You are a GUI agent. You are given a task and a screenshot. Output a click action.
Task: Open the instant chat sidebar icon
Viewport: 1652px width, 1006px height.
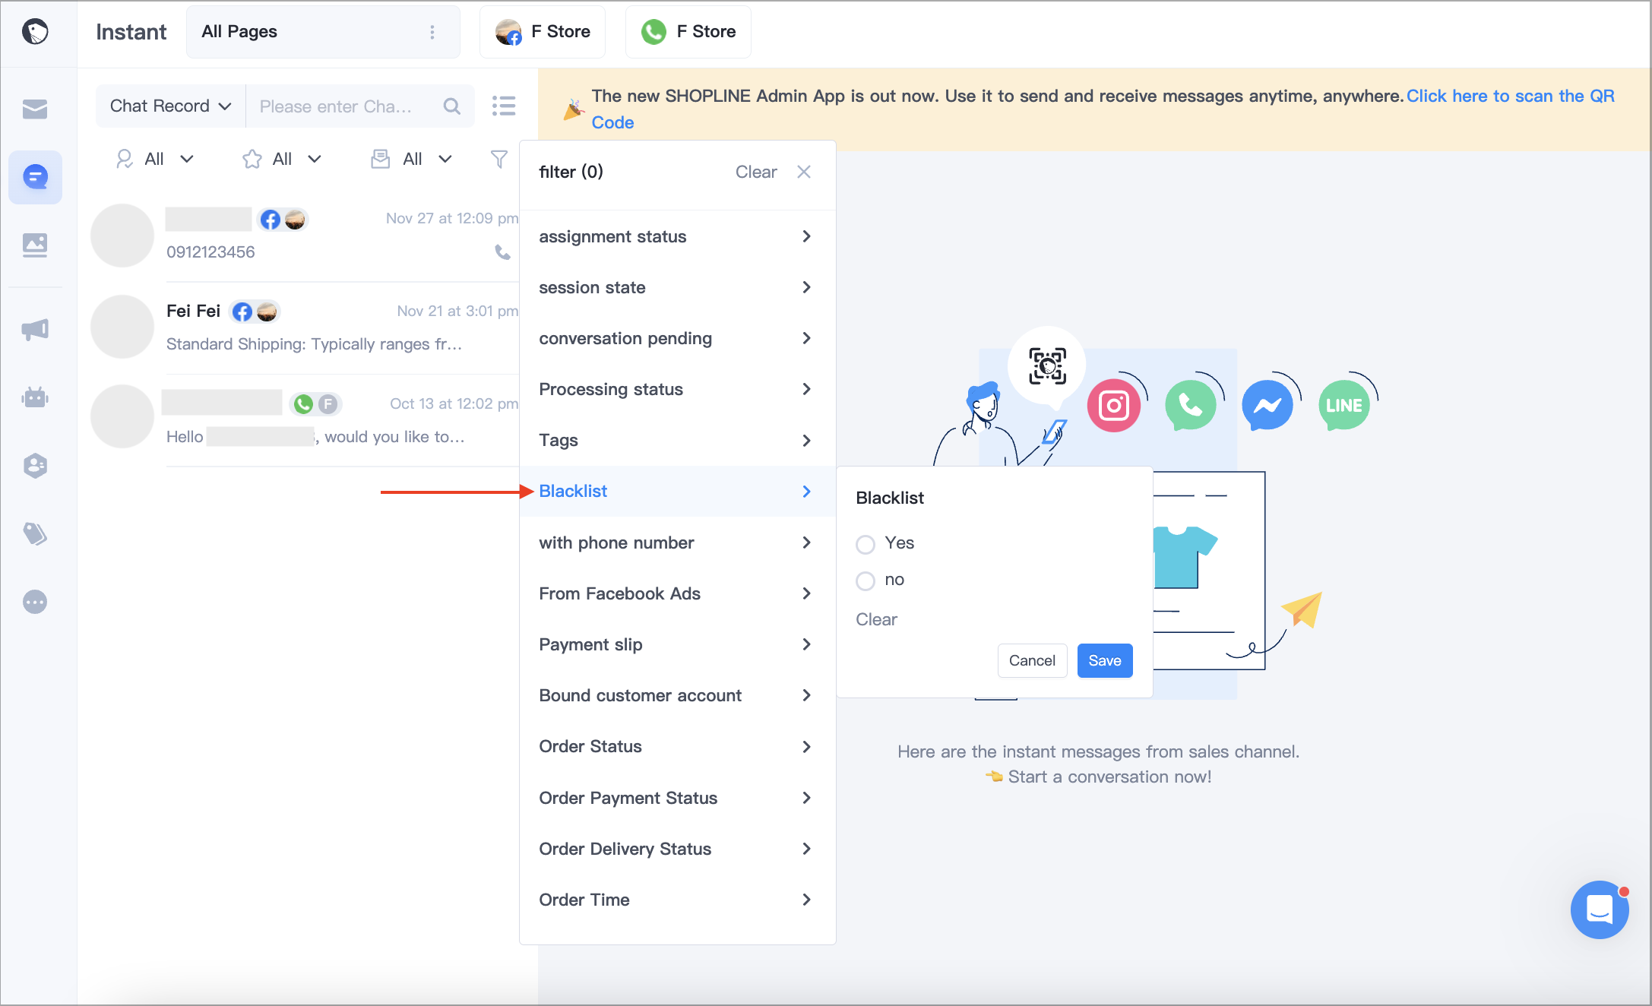point(35,177)
